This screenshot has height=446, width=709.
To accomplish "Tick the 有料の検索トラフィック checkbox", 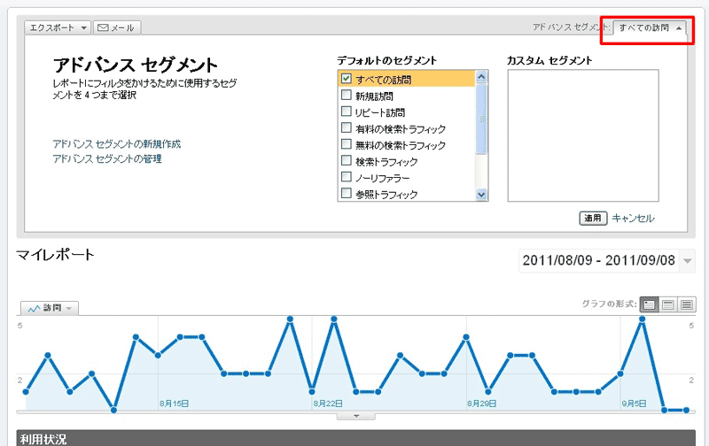I will (347, 128).
